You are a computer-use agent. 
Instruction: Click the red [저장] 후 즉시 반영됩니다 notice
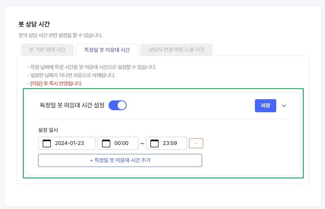point(54,84)
